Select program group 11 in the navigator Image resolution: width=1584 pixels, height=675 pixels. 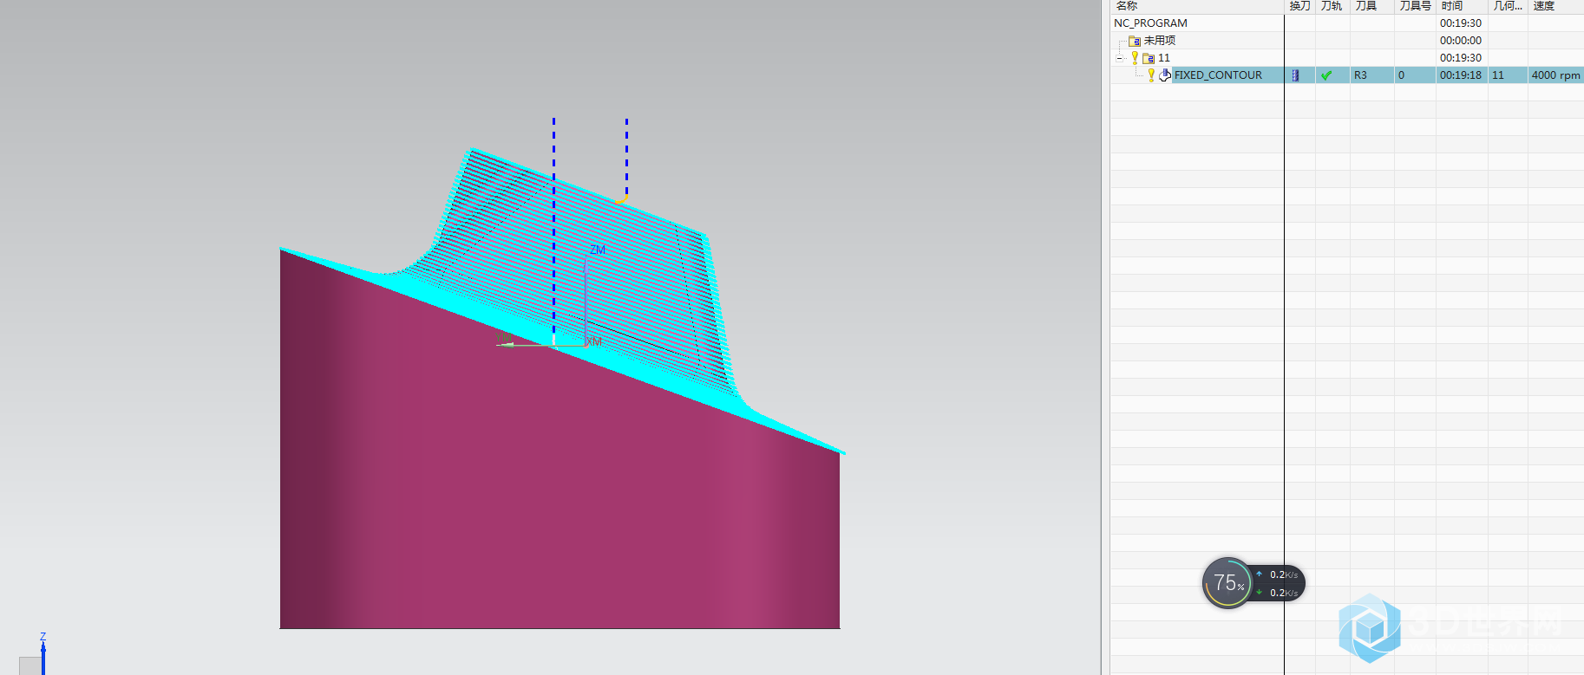[x=1164, y=58]
